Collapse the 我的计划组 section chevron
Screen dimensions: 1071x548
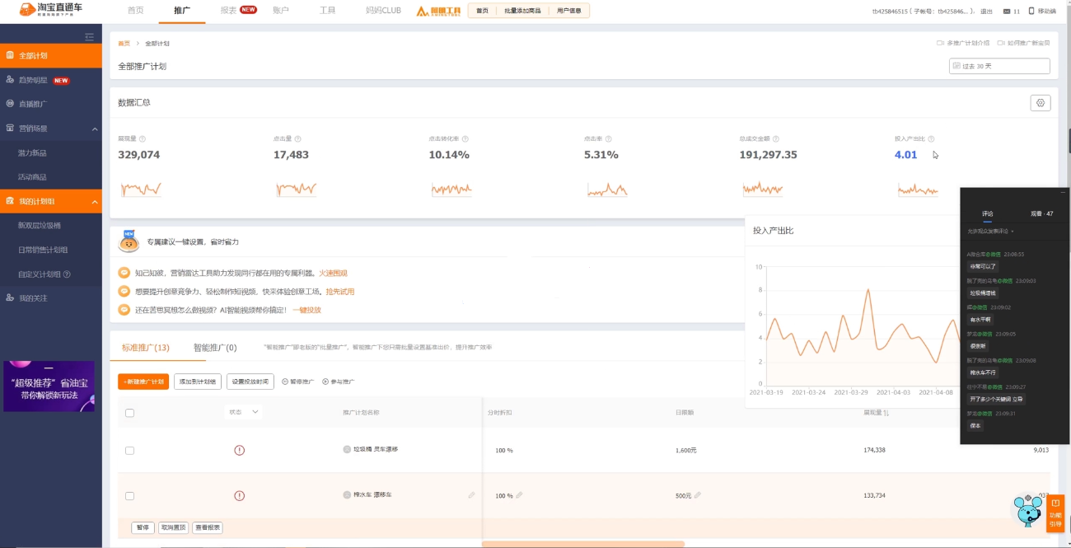click(x=94, y=201)
